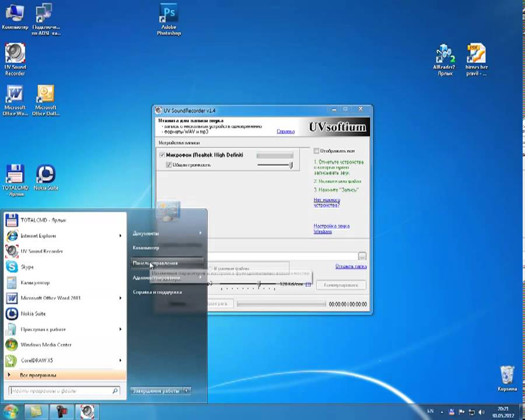Expand the Документы submenu arrow
The image size is (525, 420).
[200, 233]
